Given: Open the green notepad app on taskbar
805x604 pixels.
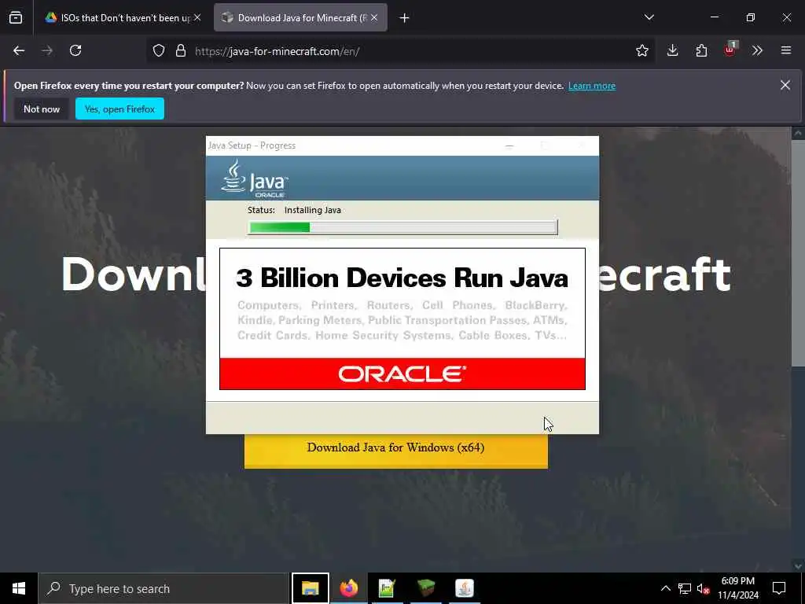Looking at the screenshot, I should (x=387, y=588).
